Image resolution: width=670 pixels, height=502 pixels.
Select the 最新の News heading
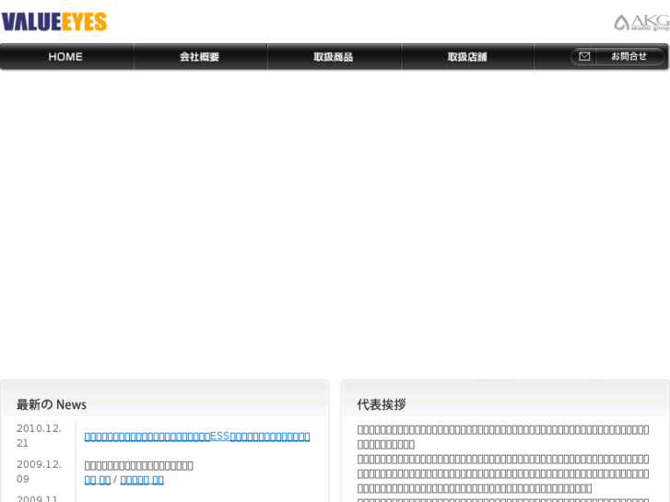point(52,404)
